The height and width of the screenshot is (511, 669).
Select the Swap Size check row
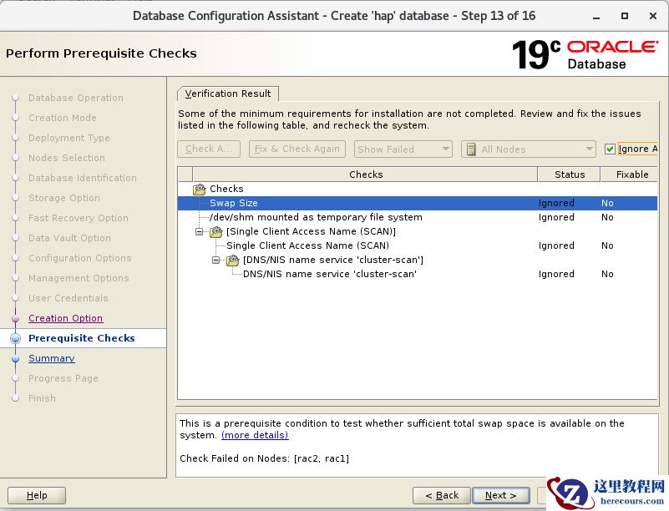click(418, 203)
